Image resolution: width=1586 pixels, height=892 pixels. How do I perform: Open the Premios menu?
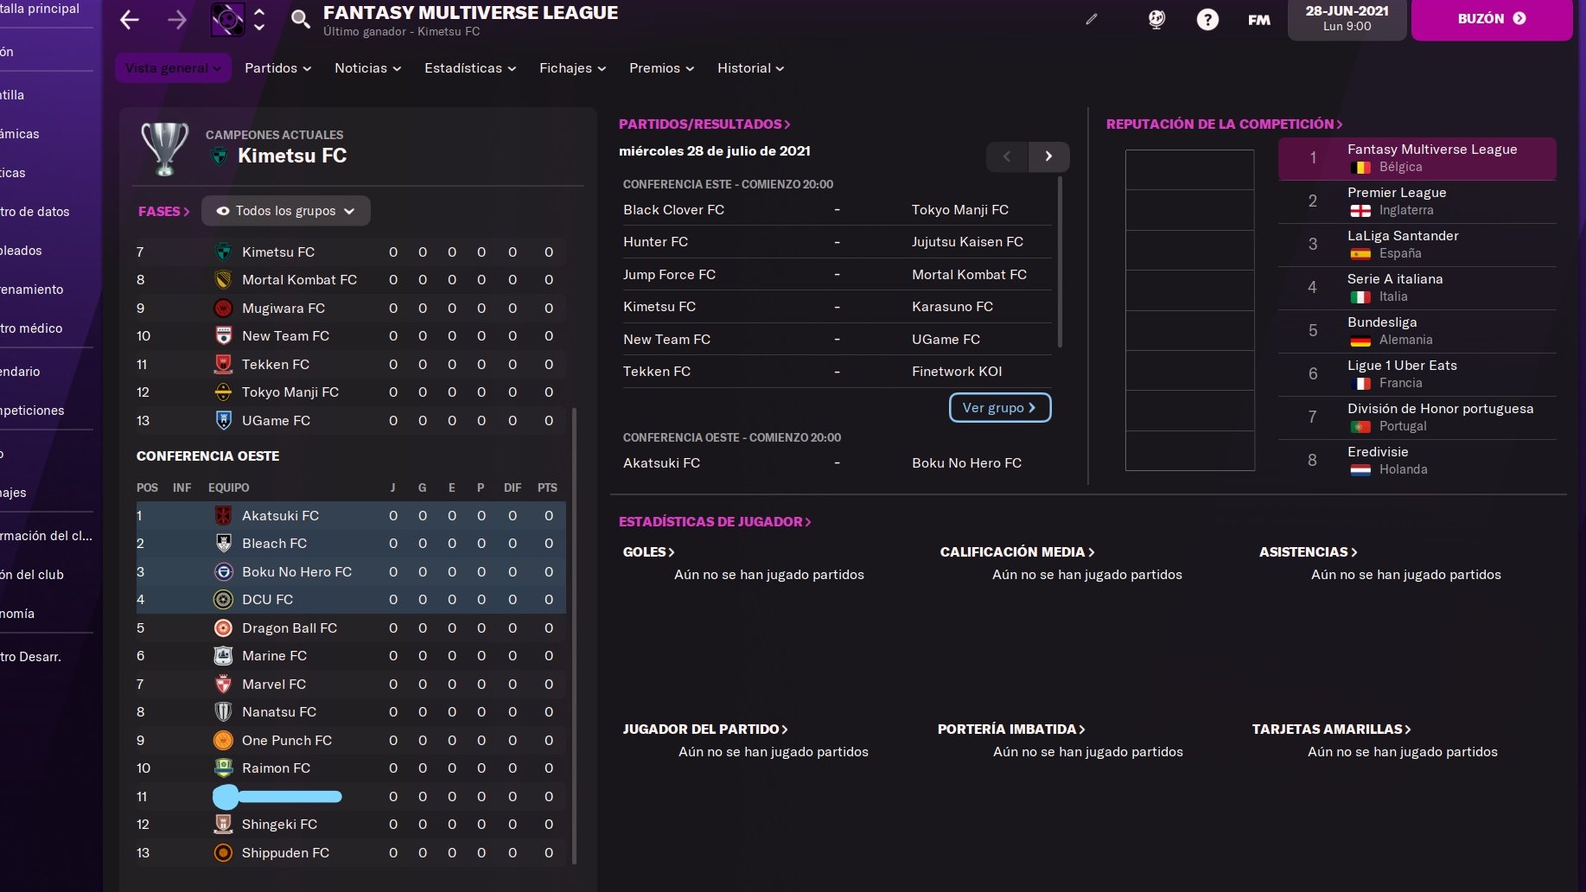(x=661, y=68)
